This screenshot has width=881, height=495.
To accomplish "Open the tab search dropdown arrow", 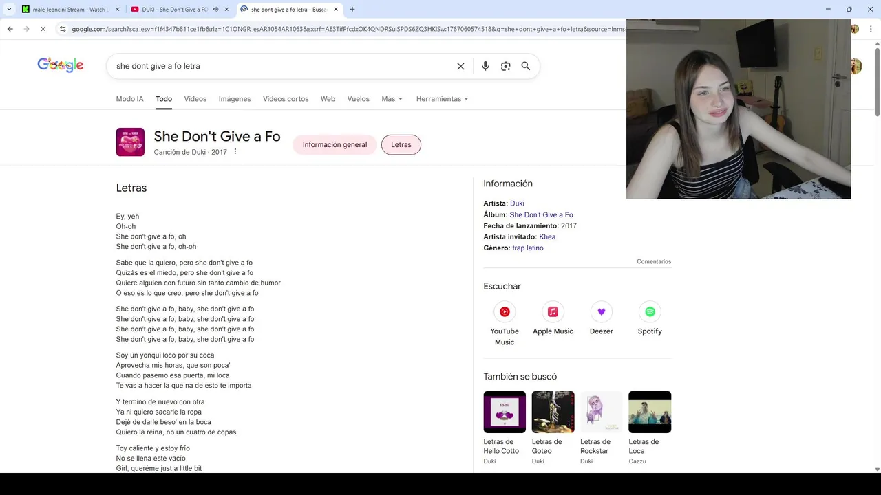I will pyautogui.click(x=8, y=10).
